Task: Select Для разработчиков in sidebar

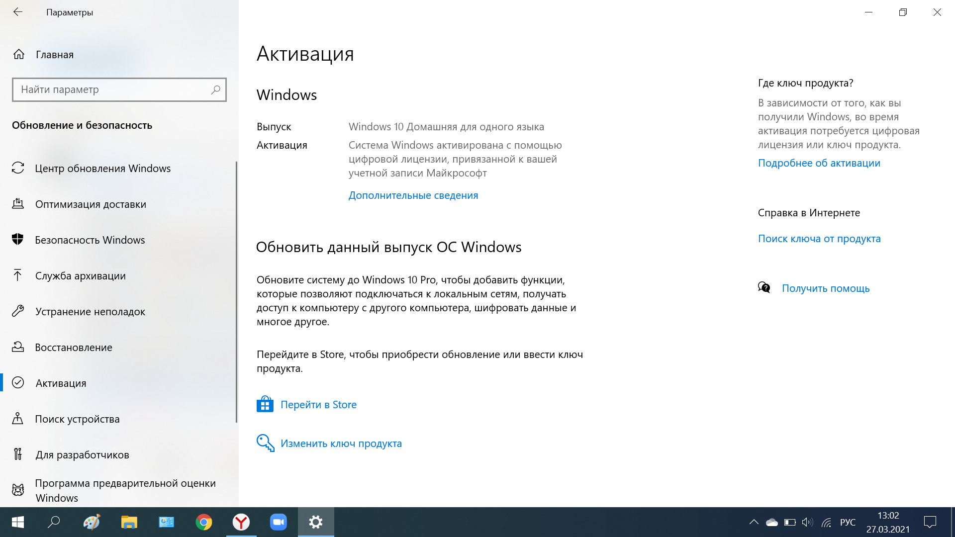Action: point(83,454)
